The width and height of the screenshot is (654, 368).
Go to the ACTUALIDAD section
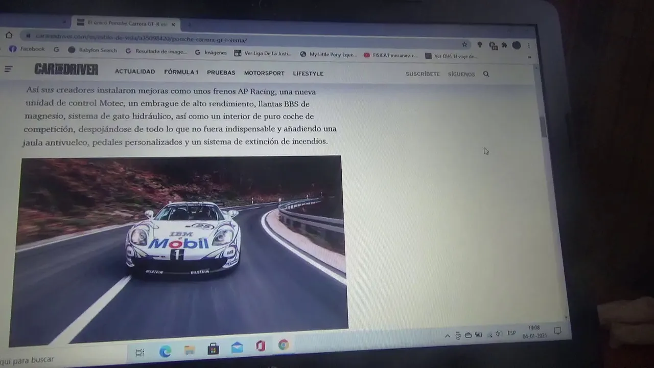coord(135,72)
